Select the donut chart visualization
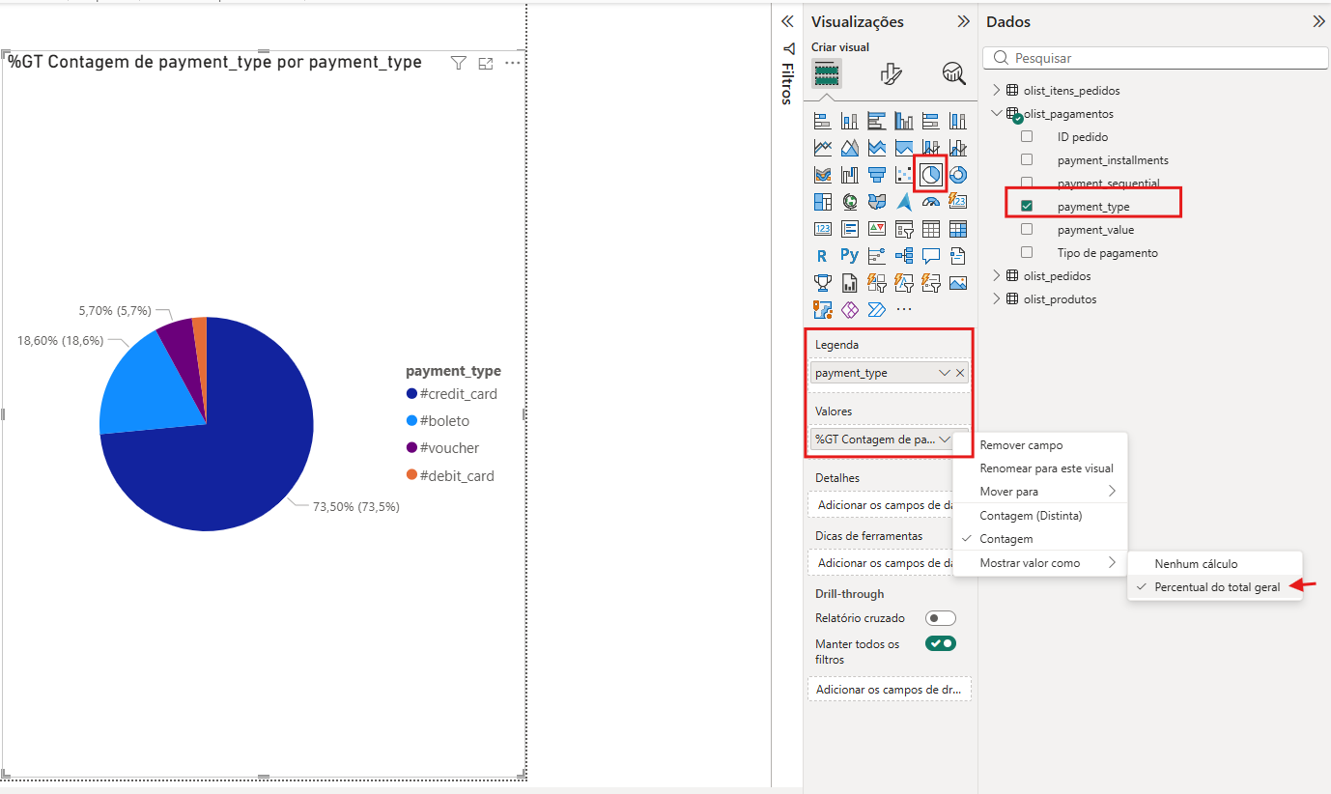The height and width of the screenshot is (794, 1331). (956, 174)
